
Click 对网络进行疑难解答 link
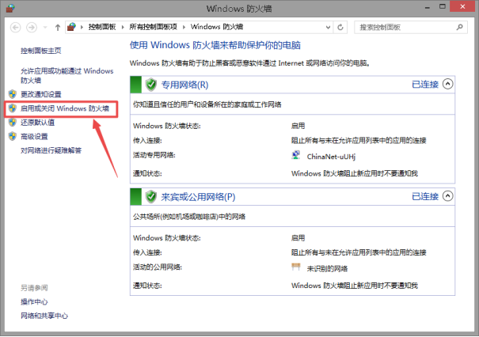[x=51, y=150]
